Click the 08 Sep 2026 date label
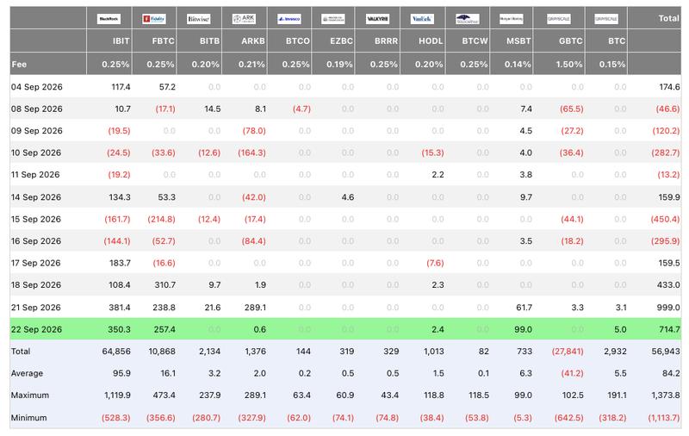Screen dimensions: 689x436 [37, 109]
